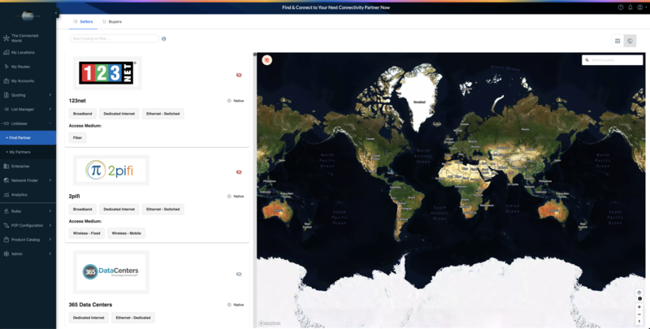This screenshot has width=650, height=329.
Task: Toggle visibility of 123net on map
Action: pyautogui.click(x=239, y=75)
